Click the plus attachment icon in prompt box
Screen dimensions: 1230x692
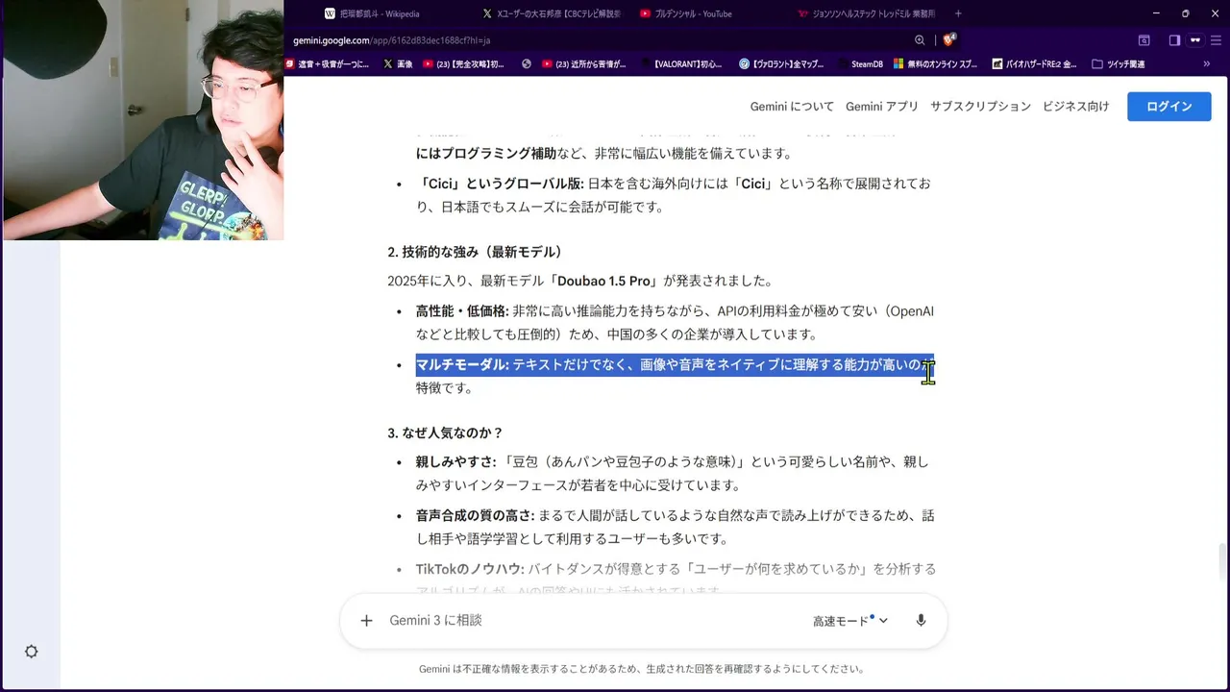point(366,621)
